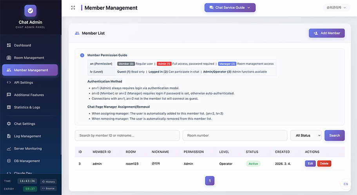Screen dimensions: 357x195
Task: Click the 59:37 expiry countdown
Action: [30, 189]
